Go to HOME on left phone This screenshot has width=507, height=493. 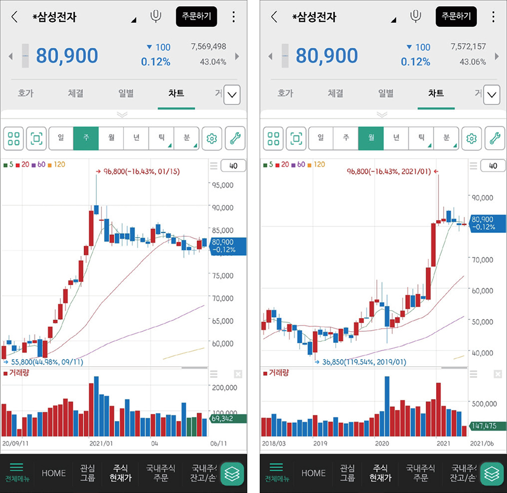54,473
